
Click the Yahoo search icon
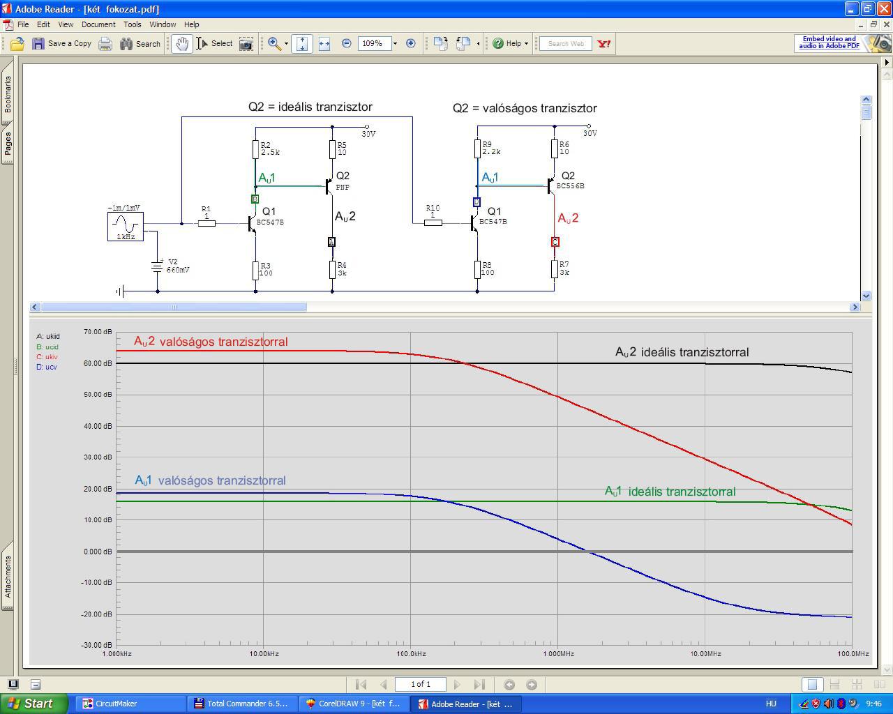(x=604, y=43)
